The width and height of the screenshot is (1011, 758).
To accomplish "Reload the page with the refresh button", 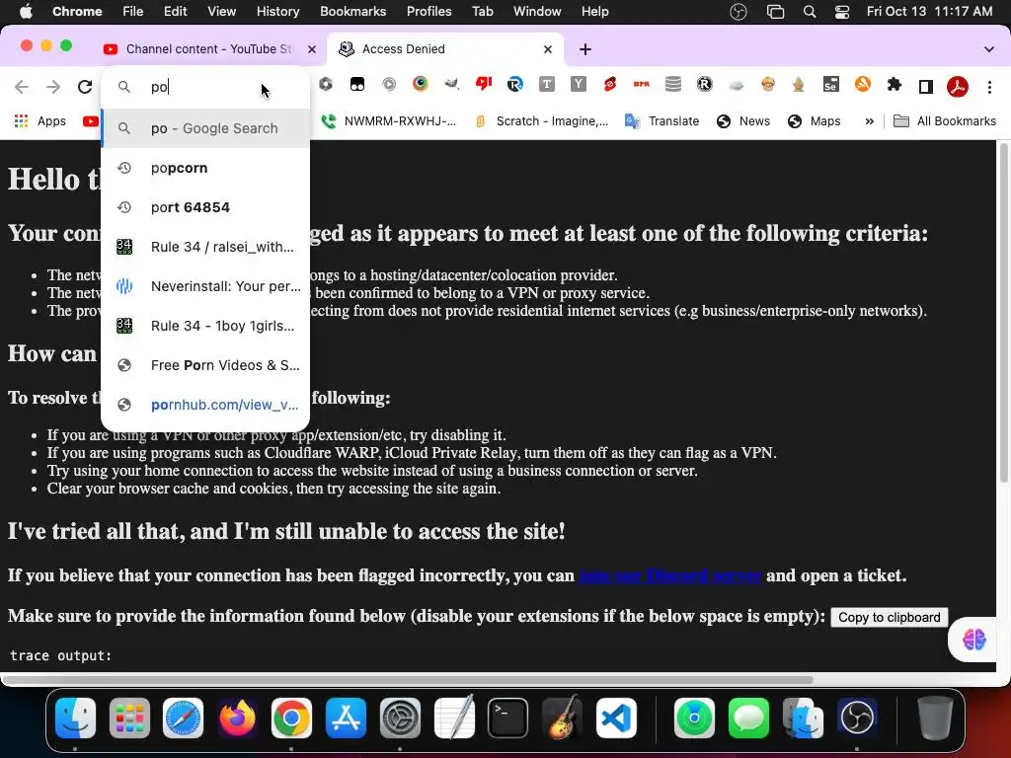I will [x=85, y=87].
